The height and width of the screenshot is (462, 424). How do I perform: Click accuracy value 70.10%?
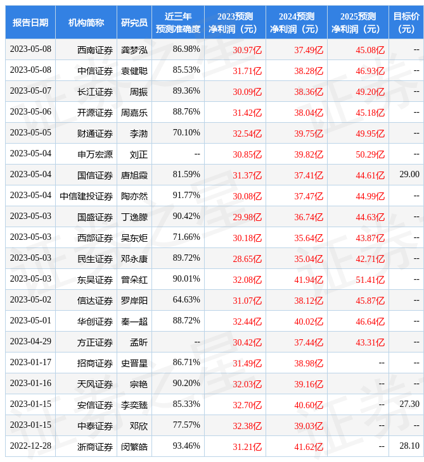186,132
